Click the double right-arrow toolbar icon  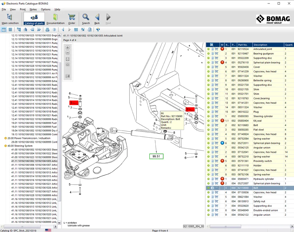point(39,30)
